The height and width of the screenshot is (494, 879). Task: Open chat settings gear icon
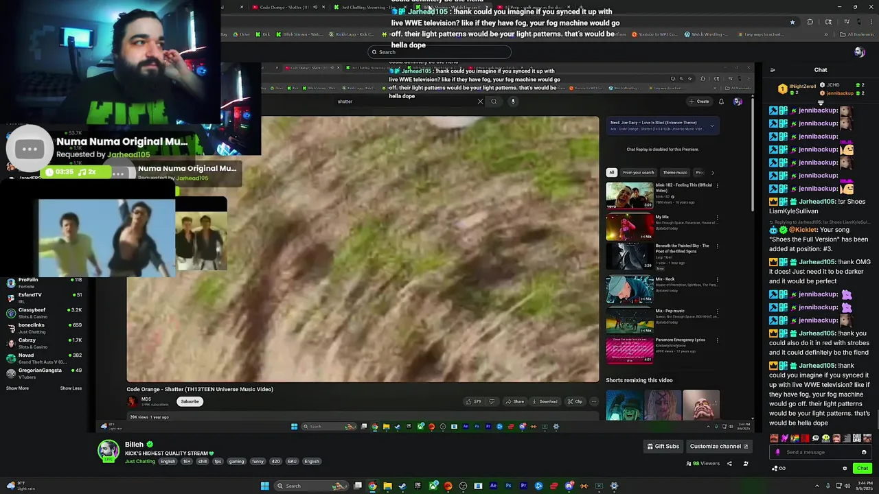[845, 469]
